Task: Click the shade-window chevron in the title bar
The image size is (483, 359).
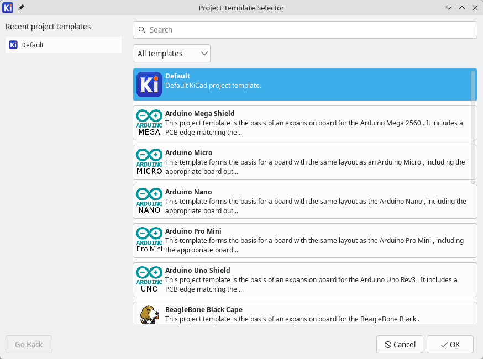Action: pyautogui.click(x=449, y=8)
